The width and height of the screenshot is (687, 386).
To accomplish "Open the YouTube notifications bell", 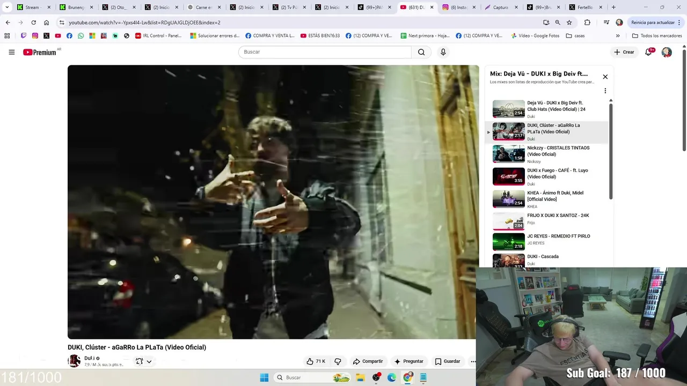I will pos(649,52).
